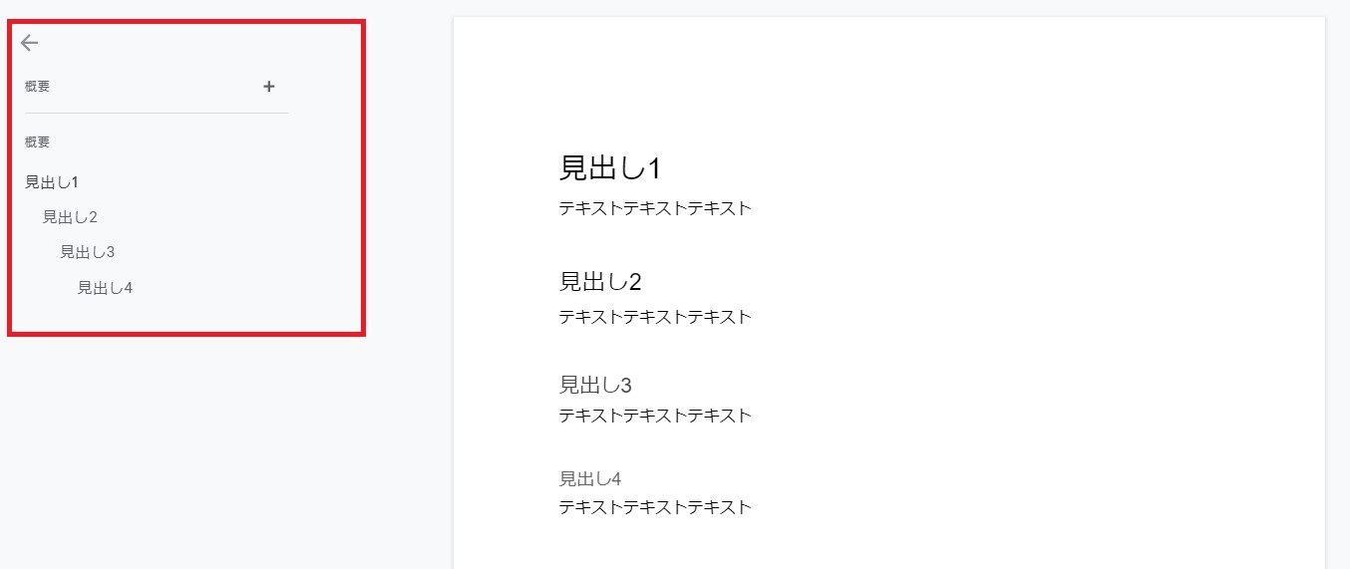1350x569 pixels.
Task: Place cursor in document heading 見出し1
Action: tap(609, 168)
